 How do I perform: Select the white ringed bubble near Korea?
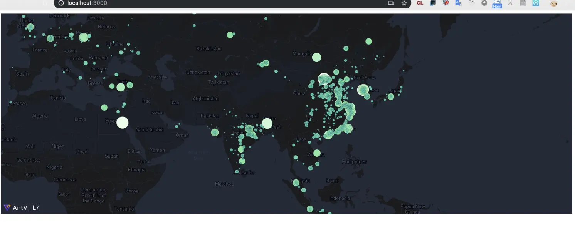click(x=363, y=90)
